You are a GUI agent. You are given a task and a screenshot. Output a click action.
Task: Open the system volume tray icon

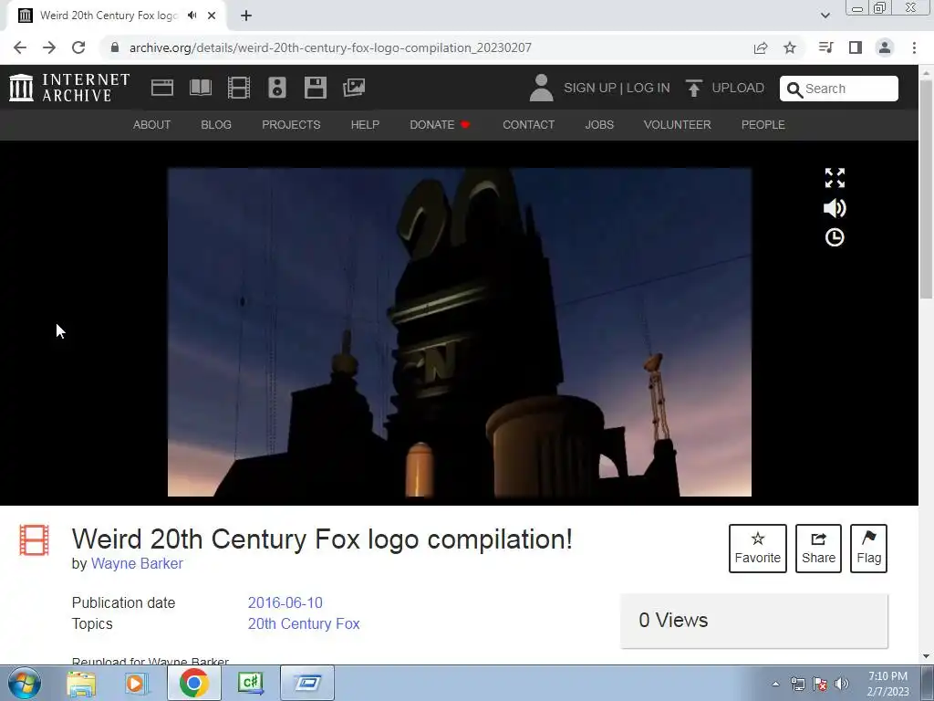click(x=841, y=684)
